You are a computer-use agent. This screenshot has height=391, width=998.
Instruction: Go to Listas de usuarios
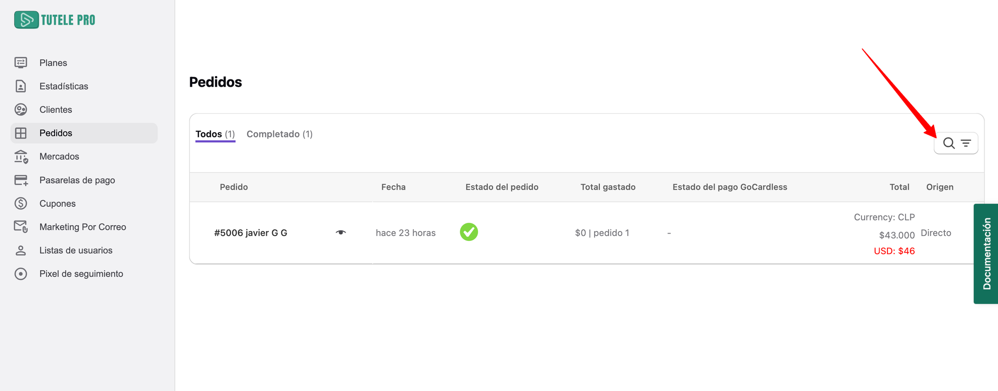(x=76, y=250)
